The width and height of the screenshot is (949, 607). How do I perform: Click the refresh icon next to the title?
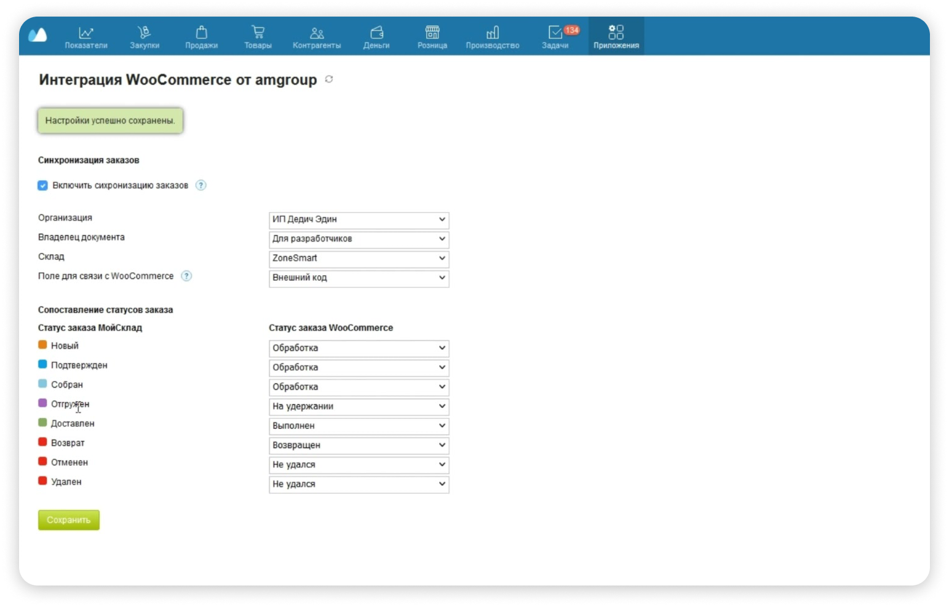click(x=329, y=79)
